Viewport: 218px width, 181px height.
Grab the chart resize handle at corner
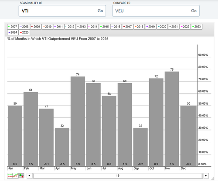(212, 178)
